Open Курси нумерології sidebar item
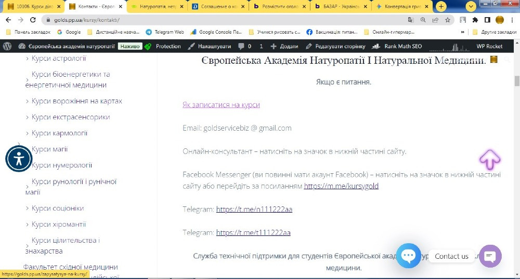This screenshot has width=520, height=279. click(x=62, y=165)
